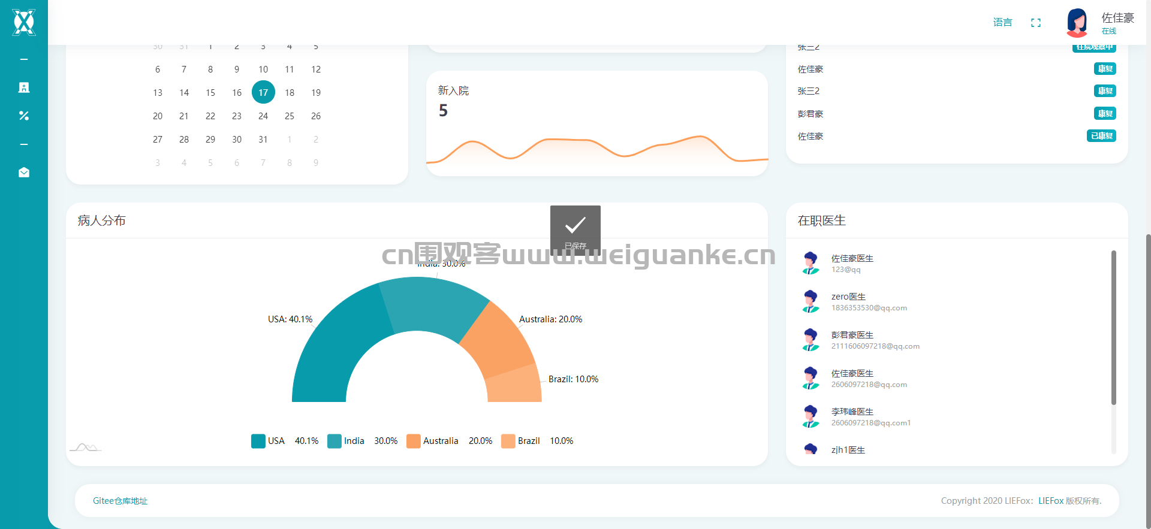
Task: Select calendar day 24
Action: pos(263,116)
